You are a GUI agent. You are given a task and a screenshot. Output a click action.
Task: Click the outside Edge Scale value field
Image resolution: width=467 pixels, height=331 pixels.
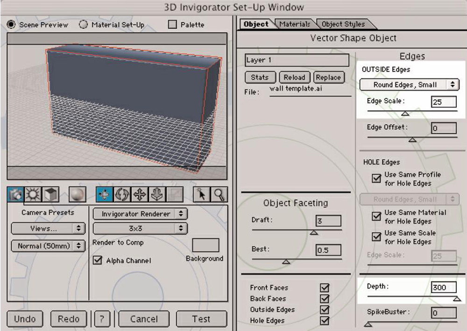coord(444,102)
